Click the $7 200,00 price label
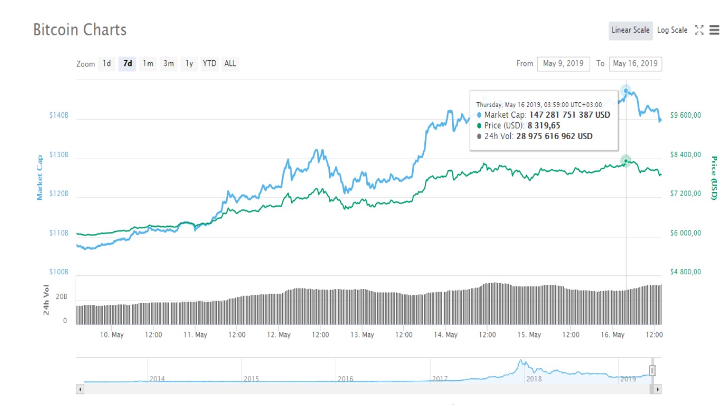 [x=686, y=194]
